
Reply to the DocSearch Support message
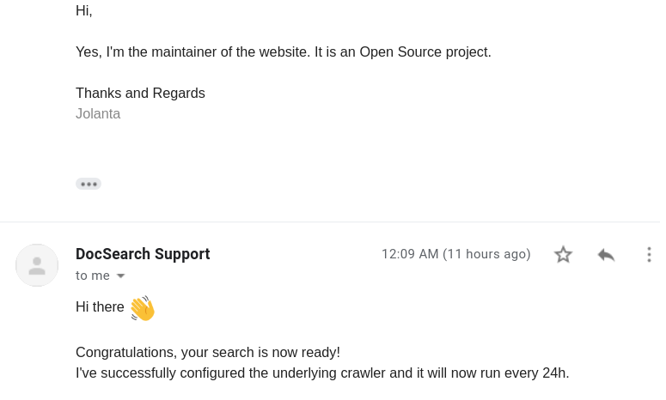point(606,254)
